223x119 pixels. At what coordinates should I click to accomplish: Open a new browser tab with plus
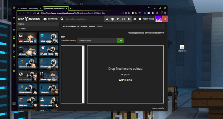pyautogui.click(x=70, y=9)
